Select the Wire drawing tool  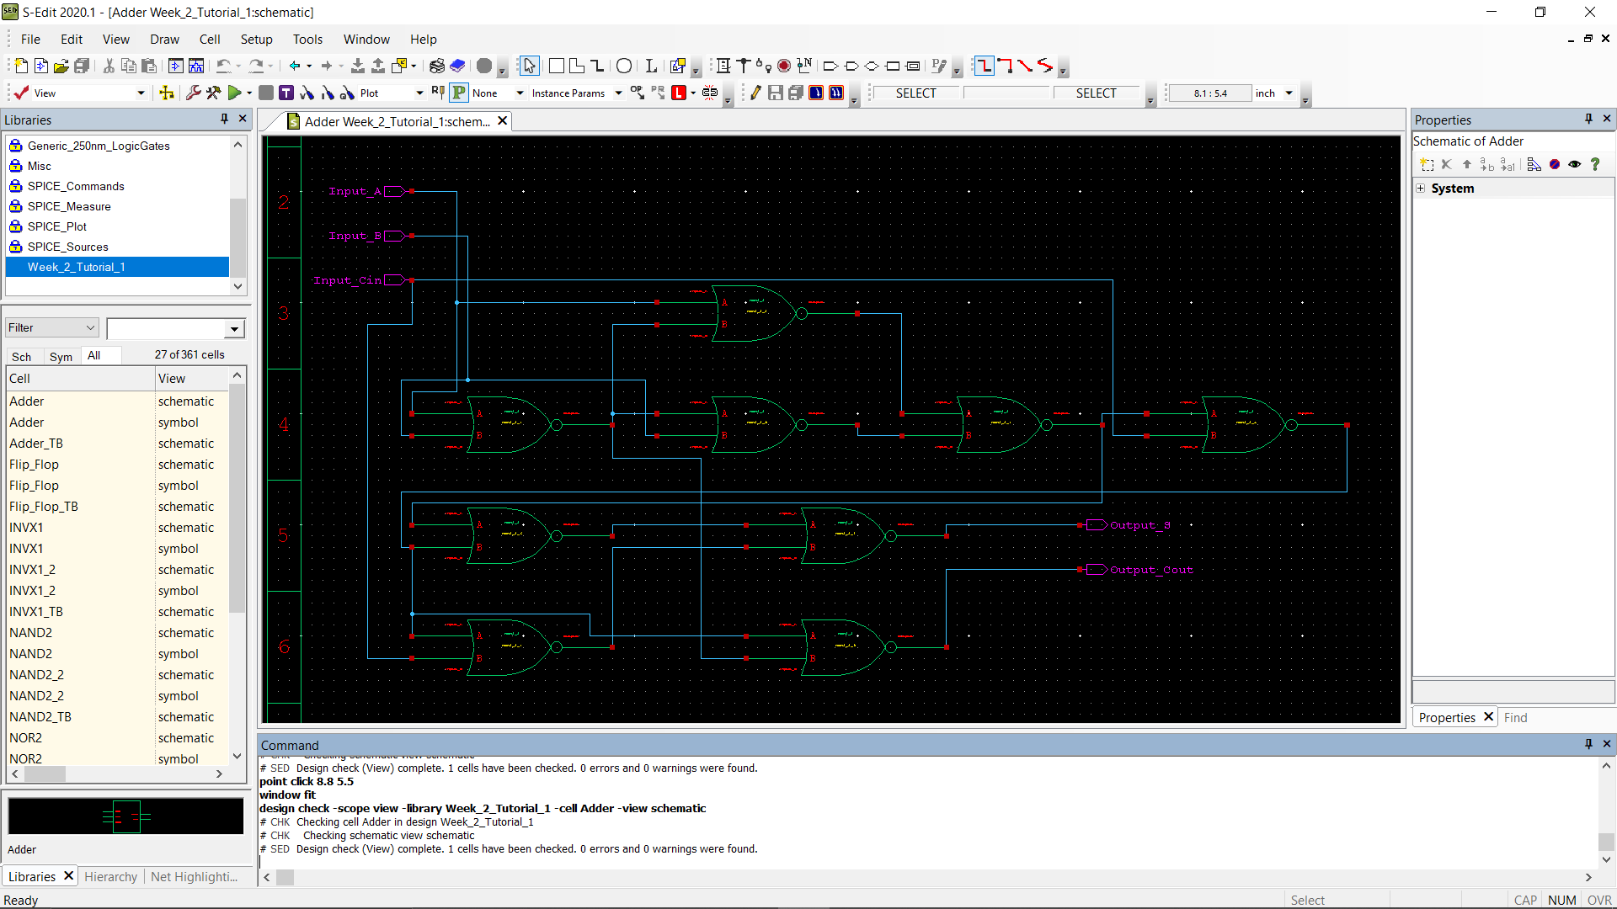point(984,66)
